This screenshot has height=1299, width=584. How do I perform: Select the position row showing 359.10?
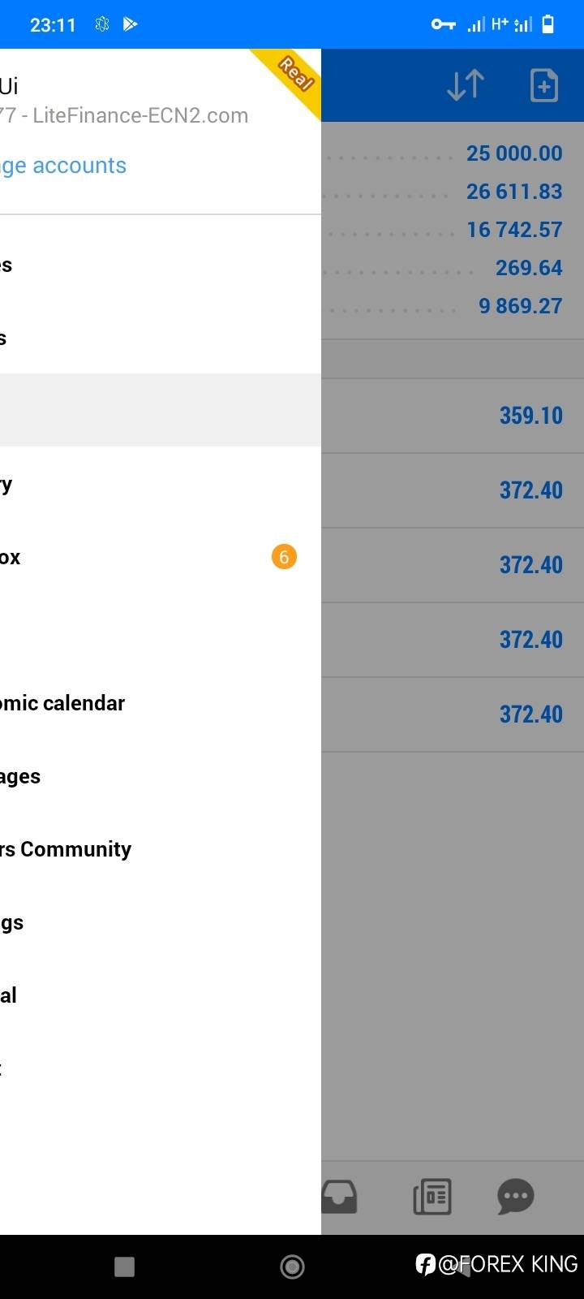[452, 416]
